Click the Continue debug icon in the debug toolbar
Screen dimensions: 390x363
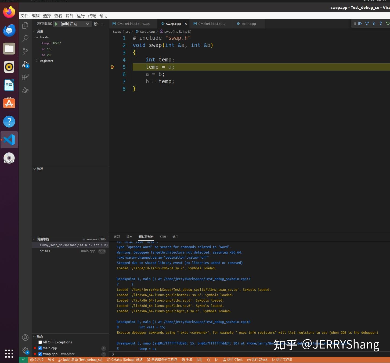(360, 24)
